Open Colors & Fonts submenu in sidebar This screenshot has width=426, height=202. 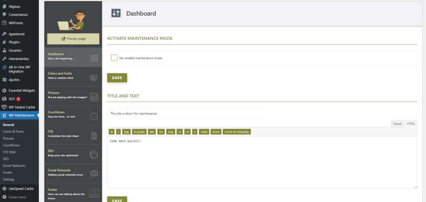point(13,131)
